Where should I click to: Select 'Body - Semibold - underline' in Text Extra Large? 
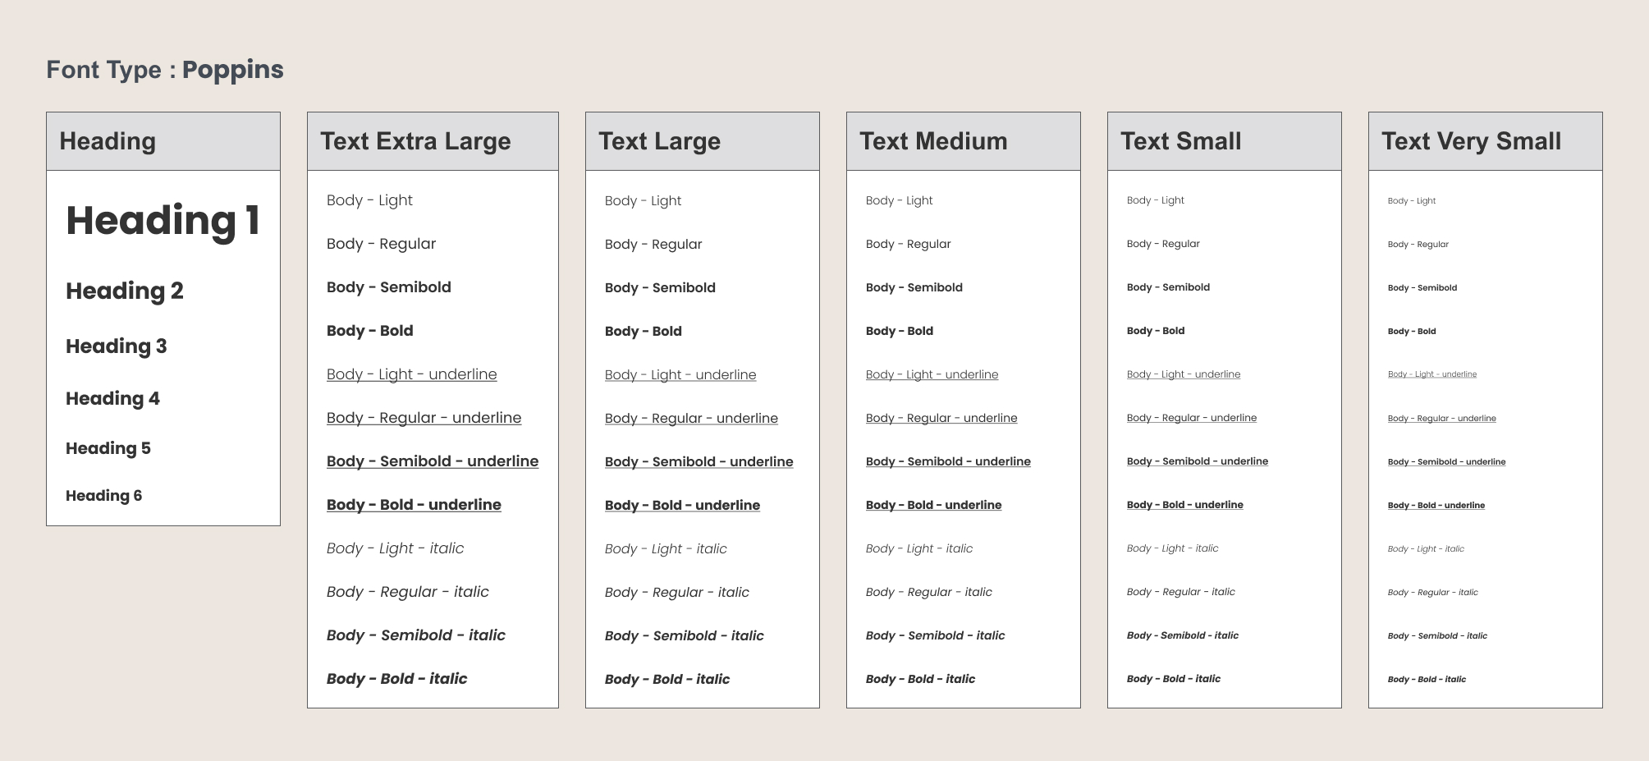pos(433,461)
